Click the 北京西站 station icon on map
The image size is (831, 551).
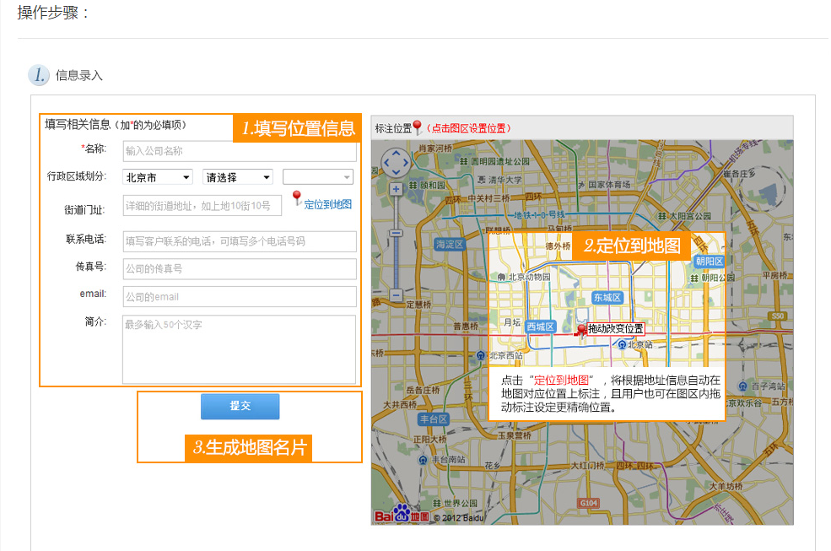(x=481, y=355)
